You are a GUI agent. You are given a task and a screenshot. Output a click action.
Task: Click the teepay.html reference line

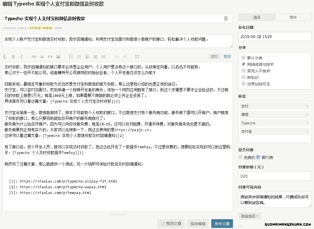[x=50, y=193]
